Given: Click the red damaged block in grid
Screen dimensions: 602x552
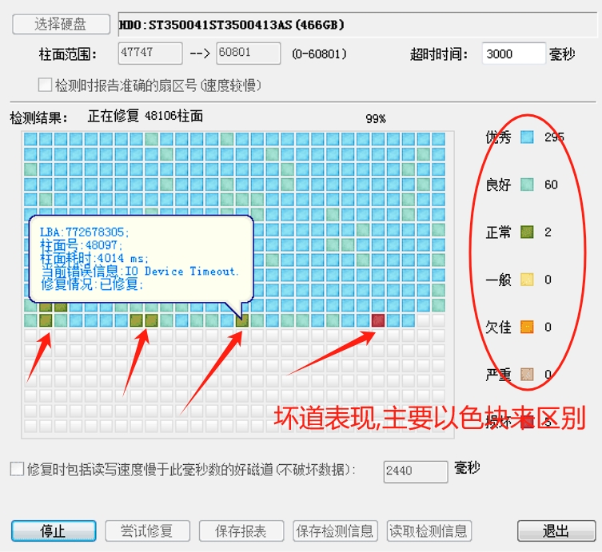Looking at the screenshot, I should point(378,320).
